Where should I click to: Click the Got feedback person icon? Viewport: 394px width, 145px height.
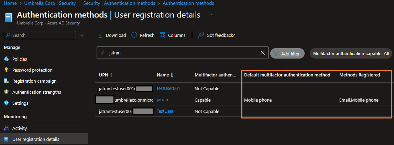point(201,35)
